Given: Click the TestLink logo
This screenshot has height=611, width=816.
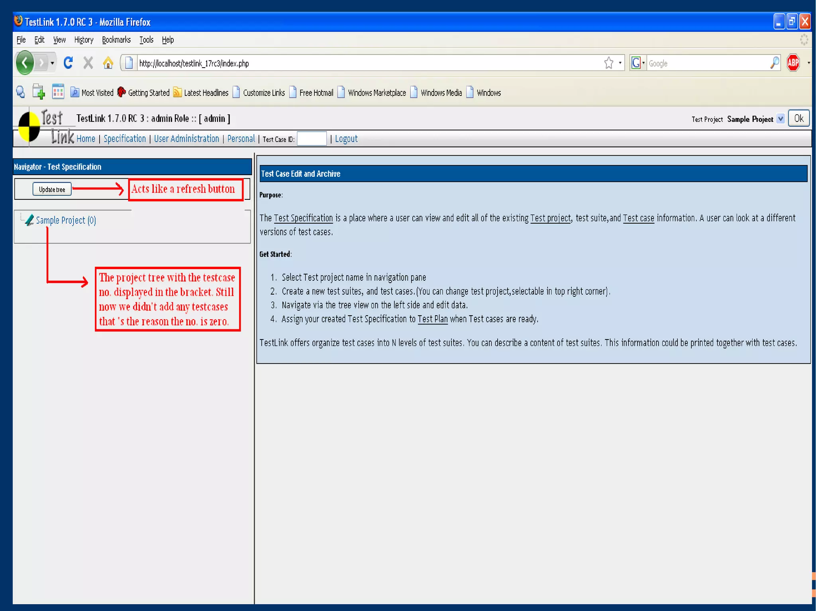Looking at the screenshot, I should click(45, 127).
